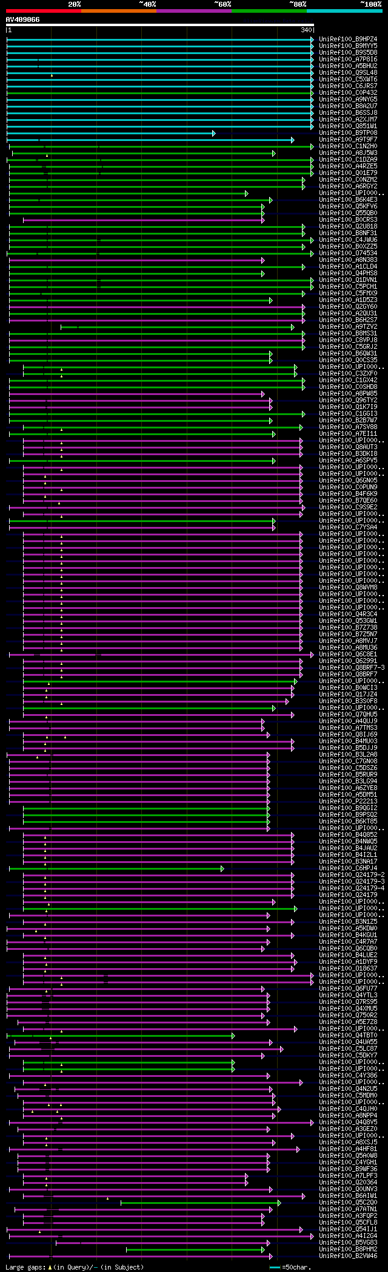Select the UniRef100_Q24179-2 label

tap(352, 875)
